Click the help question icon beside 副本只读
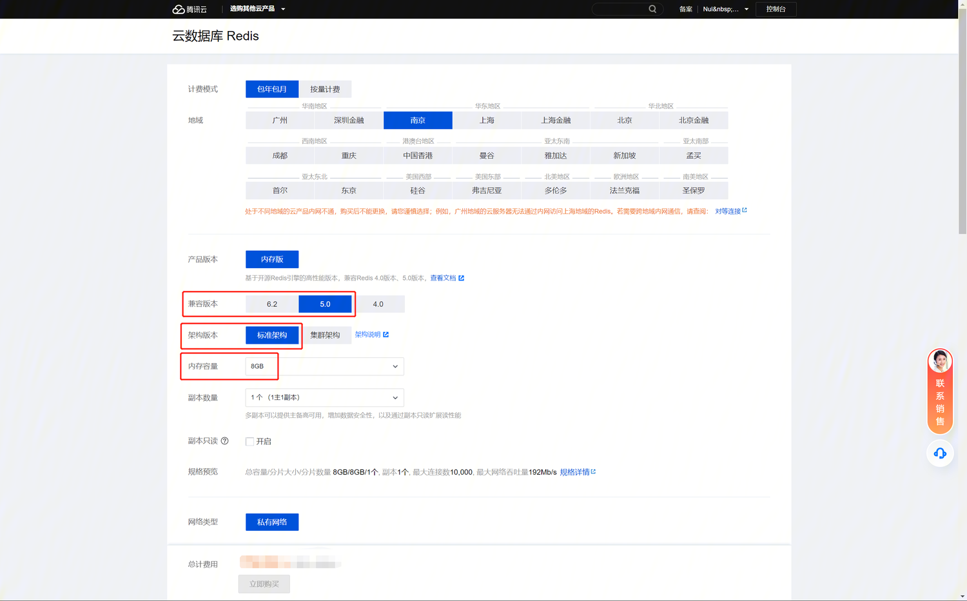 pos(224,441)
